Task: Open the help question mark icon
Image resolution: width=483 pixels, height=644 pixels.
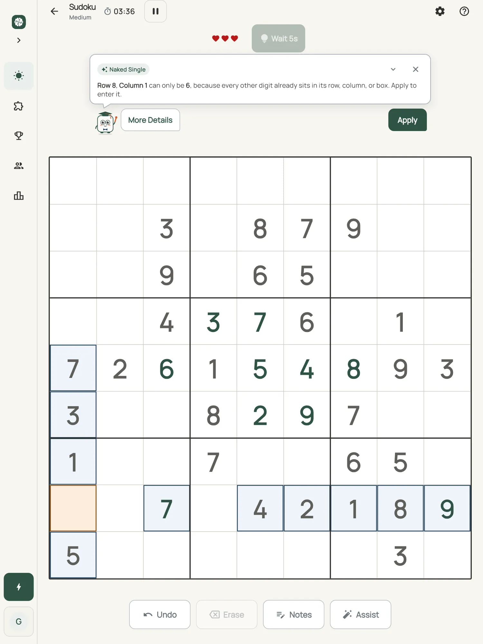Action: pos(464,12)
